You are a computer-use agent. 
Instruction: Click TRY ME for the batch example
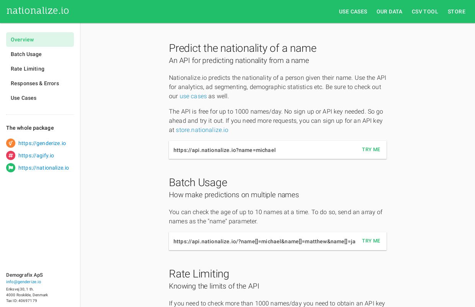coord(371,241)
